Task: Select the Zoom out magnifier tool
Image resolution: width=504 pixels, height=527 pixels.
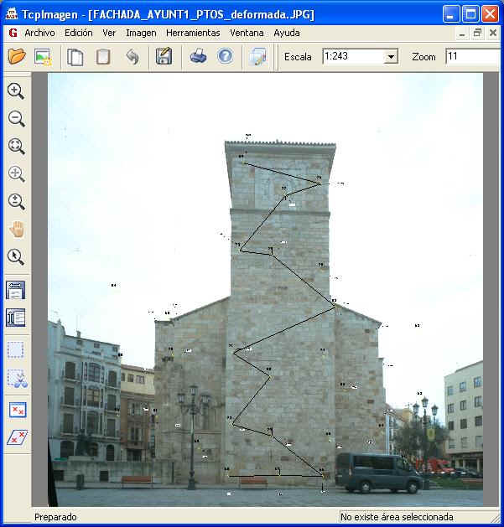Action: 16,119
